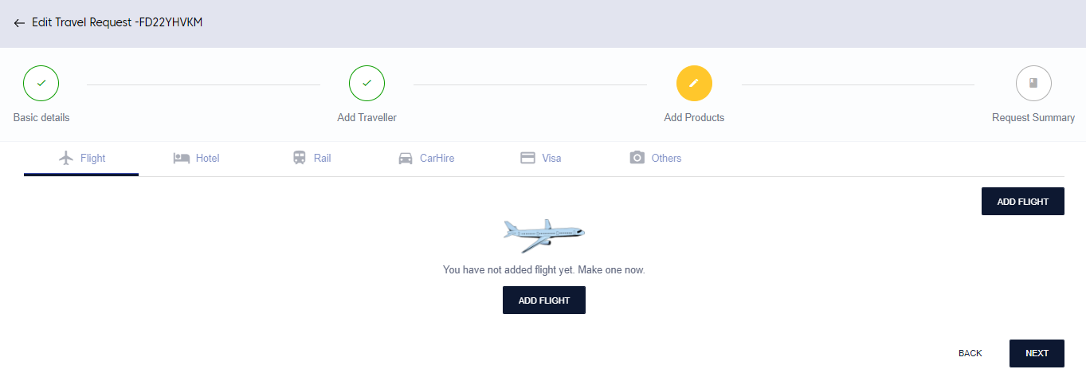The image size is (1086, 377).
Task: Proceed with the NEXT button
Action: (x=1037, y=353)
